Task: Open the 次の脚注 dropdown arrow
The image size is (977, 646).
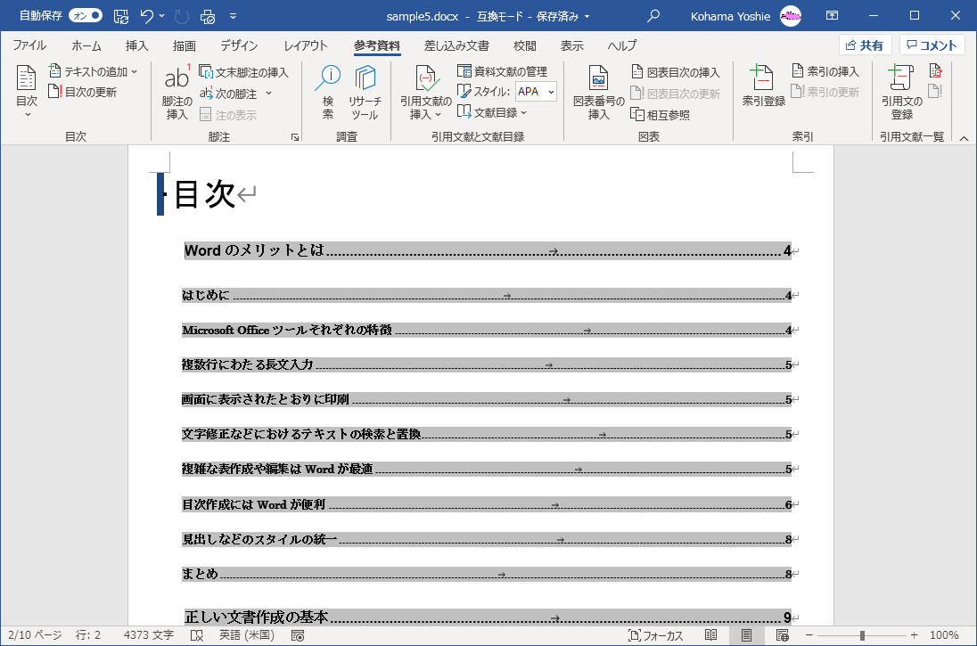Action: coord(268,94)
